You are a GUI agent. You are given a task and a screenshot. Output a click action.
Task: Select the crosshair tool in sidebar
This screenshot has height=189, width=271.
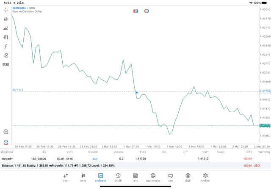6,10
